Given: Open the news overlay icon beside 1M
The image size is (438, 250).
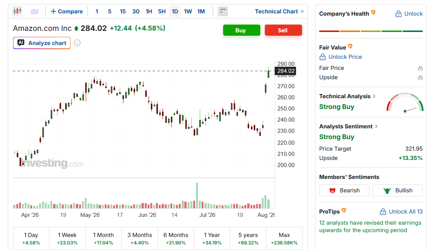Looking at the screenshot, I should 223,12.
